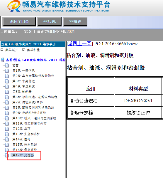Open the 前言 tree item
Image resolution: width=163 pixels, height=178 pixels.
16,65
